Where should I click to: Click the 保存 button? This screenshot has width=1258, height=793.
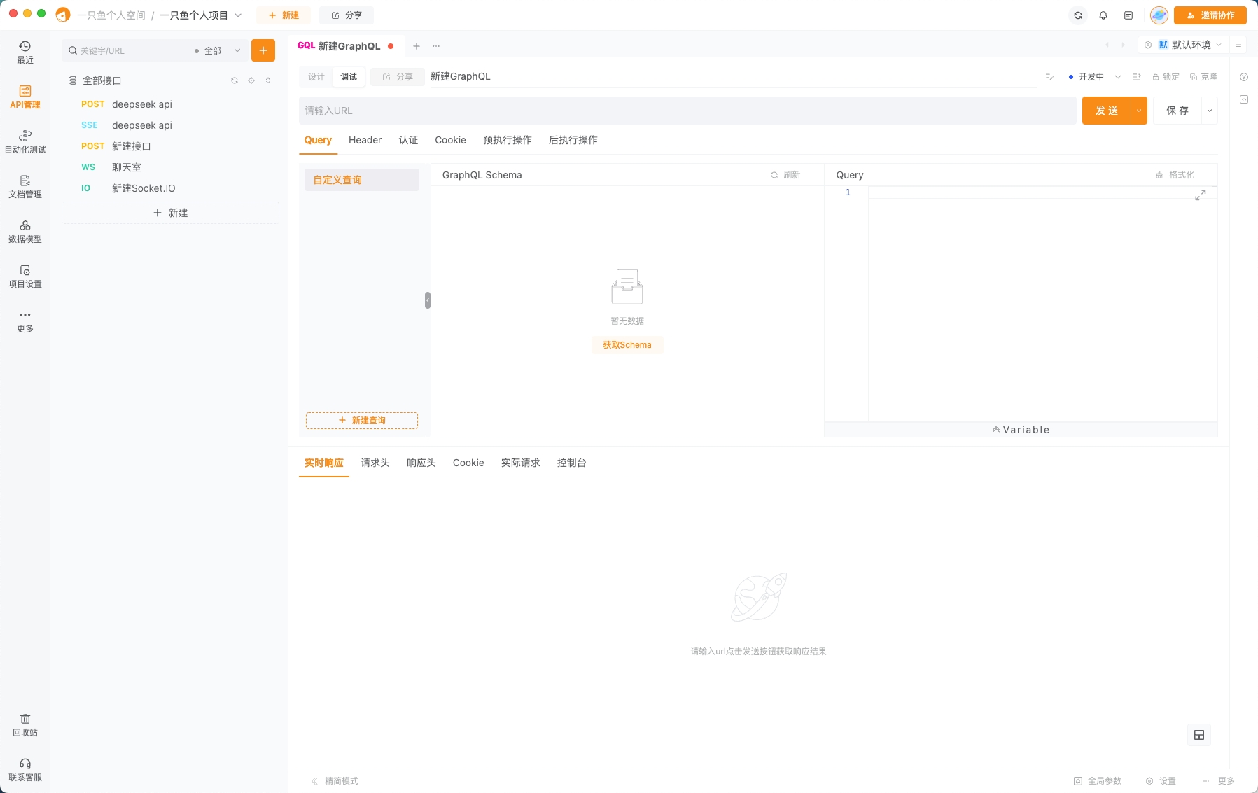(x=1179, y=111)
